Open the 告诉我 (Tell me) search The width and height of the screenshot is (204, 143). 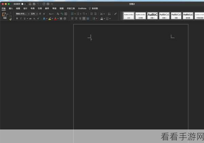93,8
